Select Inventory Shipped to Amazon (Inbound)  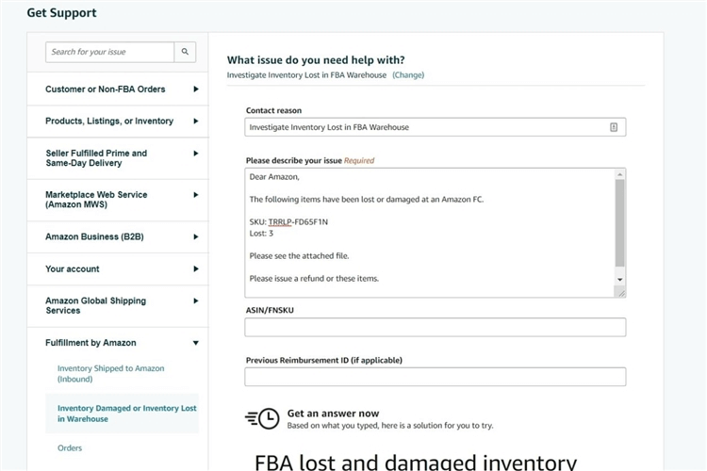111,374
